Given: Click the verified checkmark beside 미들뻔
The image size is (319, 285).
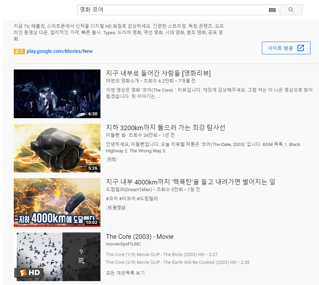Looking at the screenshot, I should click(123, 135).
